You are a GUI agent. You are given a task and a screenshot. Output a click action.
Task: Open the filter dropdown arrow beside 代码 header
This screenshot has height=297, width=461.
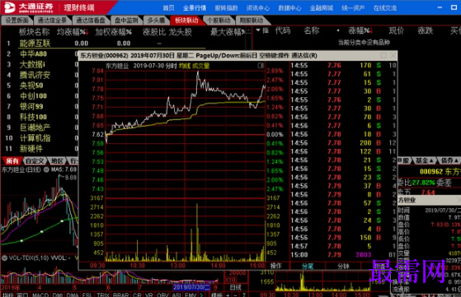258,30
